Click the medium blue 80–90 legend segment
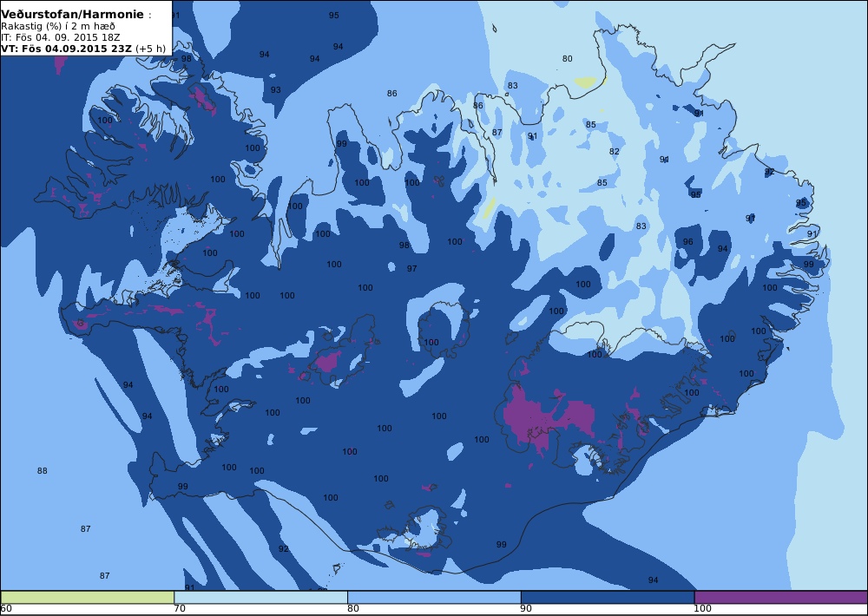 pos(434,597)
